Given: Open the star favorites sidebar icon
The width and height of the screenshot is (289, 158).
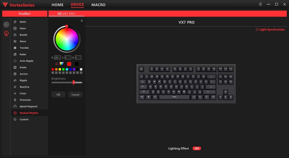Looking at the screenshot, I should point(6,25).
